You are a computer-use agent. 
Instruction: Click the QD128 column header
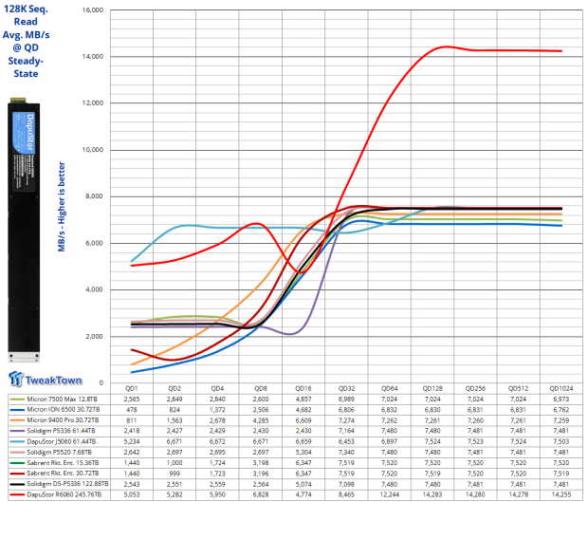click(432, 388)
